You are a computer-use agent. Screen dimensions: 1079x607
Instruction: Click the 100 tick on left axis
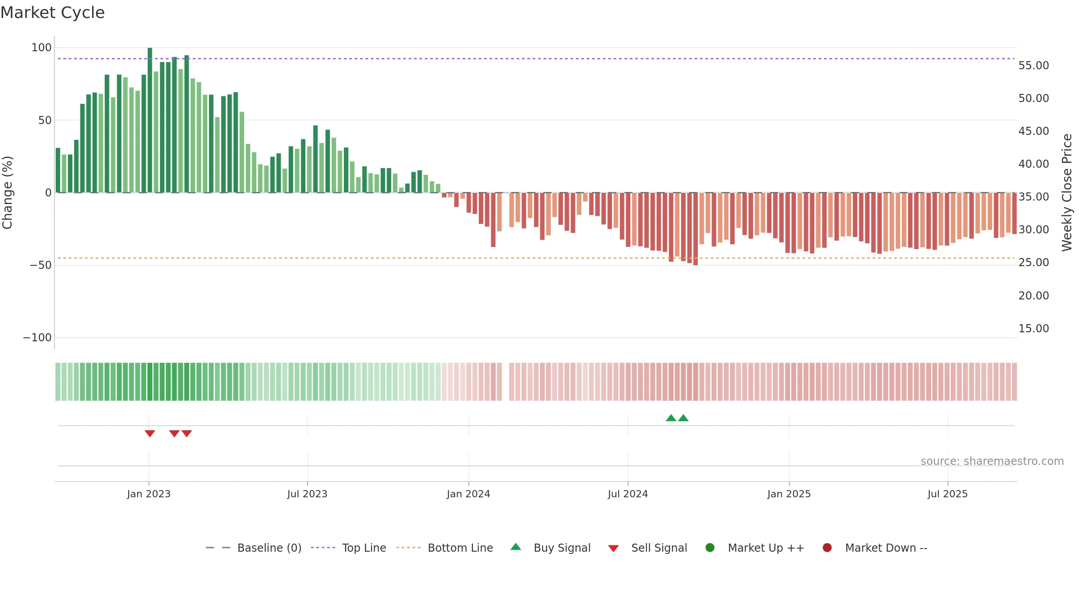(41, 48)
